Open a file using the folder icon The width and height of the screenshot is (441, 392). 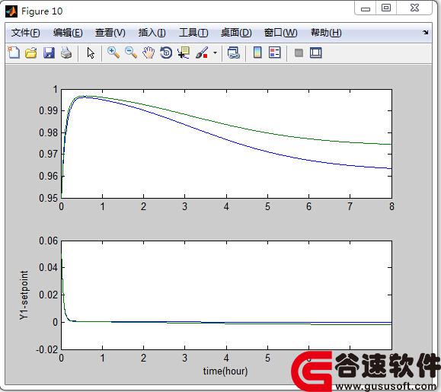pos(31,53)
